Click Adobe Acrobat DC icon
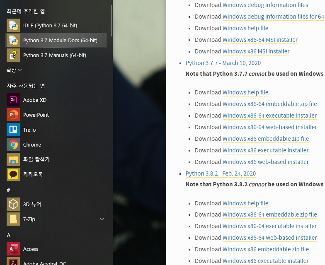This screenshot has width=325, height=265. [13, 261]
